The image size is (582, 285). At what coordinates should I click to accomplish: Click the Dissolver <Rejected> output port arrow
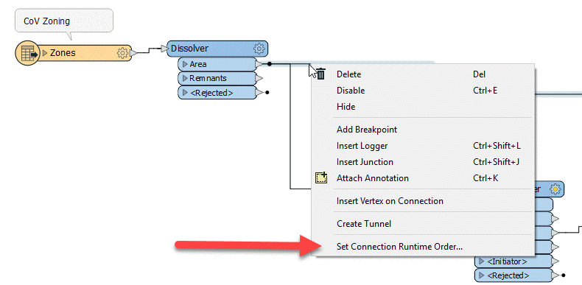[x=259, y=92]
